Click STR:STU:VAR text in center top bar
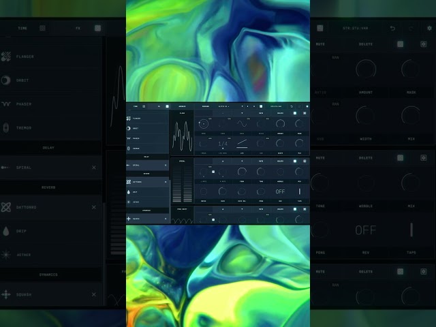Viewport: 436px width, 327px height. tap(276, 106)
